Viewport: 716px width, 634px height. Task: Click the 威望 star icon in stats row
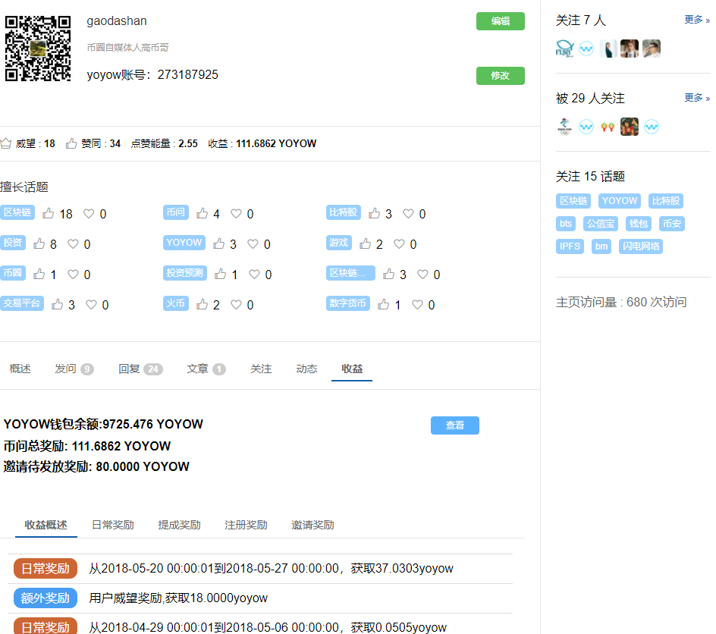point(6,143)
